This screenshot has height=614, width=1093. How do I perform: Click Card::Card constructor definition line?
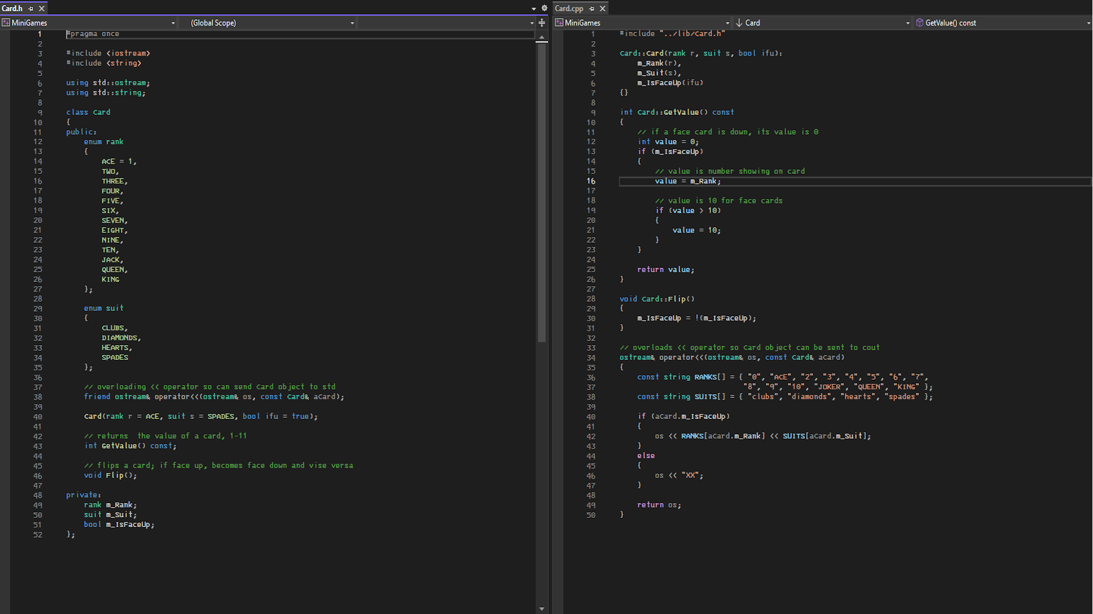(x=701, y=53)
